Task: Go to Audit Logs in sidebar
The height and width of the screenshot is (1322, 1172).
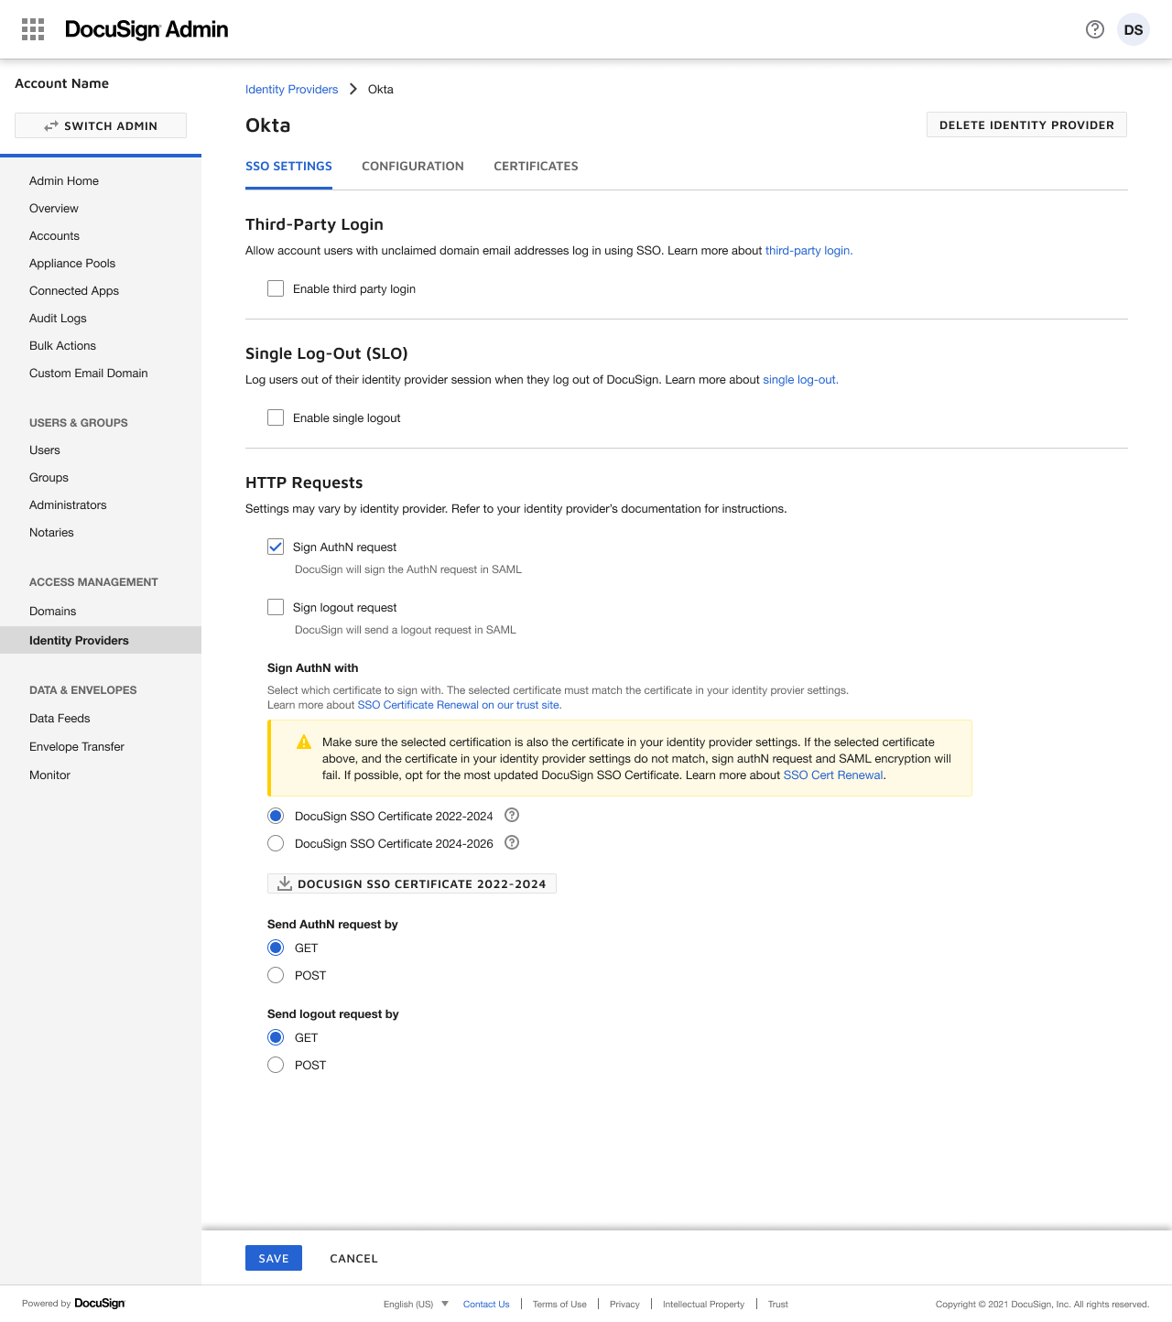Action: (x=58, y=318)
